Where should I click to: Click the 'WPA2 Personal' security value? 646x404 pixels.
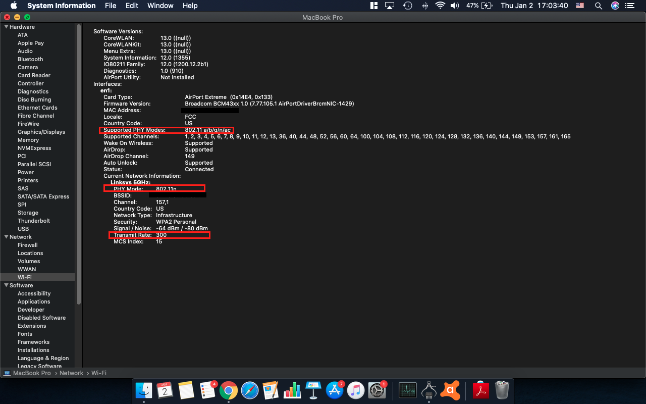[176, 222]
